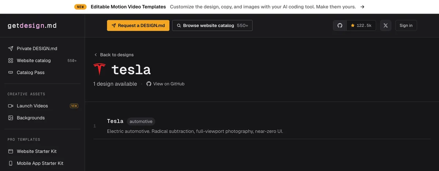This screenshot has height=171, width=439.
Task: Click Browse website catalog search button
Action: pos(212,26)
